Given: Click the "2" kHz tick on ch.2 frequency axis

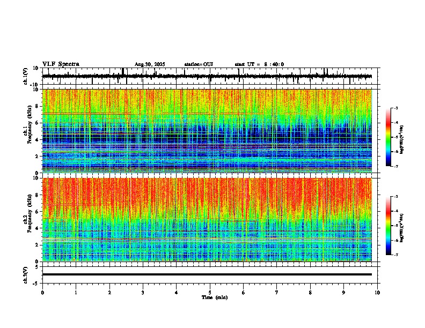Looking at the screenshot, I should [x=37, y=245].
